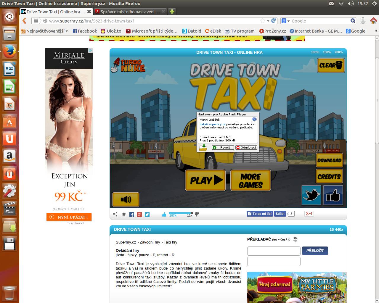This screenshot has width=379, height=303.
Task: Click Odmítnout in Flash dialog
Action: click(246, 147)
